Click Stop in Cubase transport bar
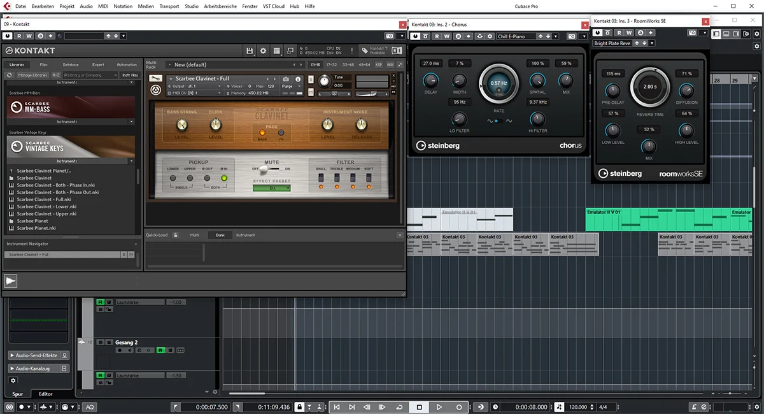The image size is (764, 414). click(x=419, y=407)
